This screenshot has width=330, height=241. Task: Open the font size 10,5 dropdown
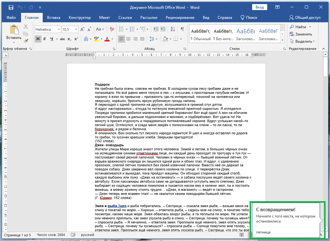[x=76, y=29]
